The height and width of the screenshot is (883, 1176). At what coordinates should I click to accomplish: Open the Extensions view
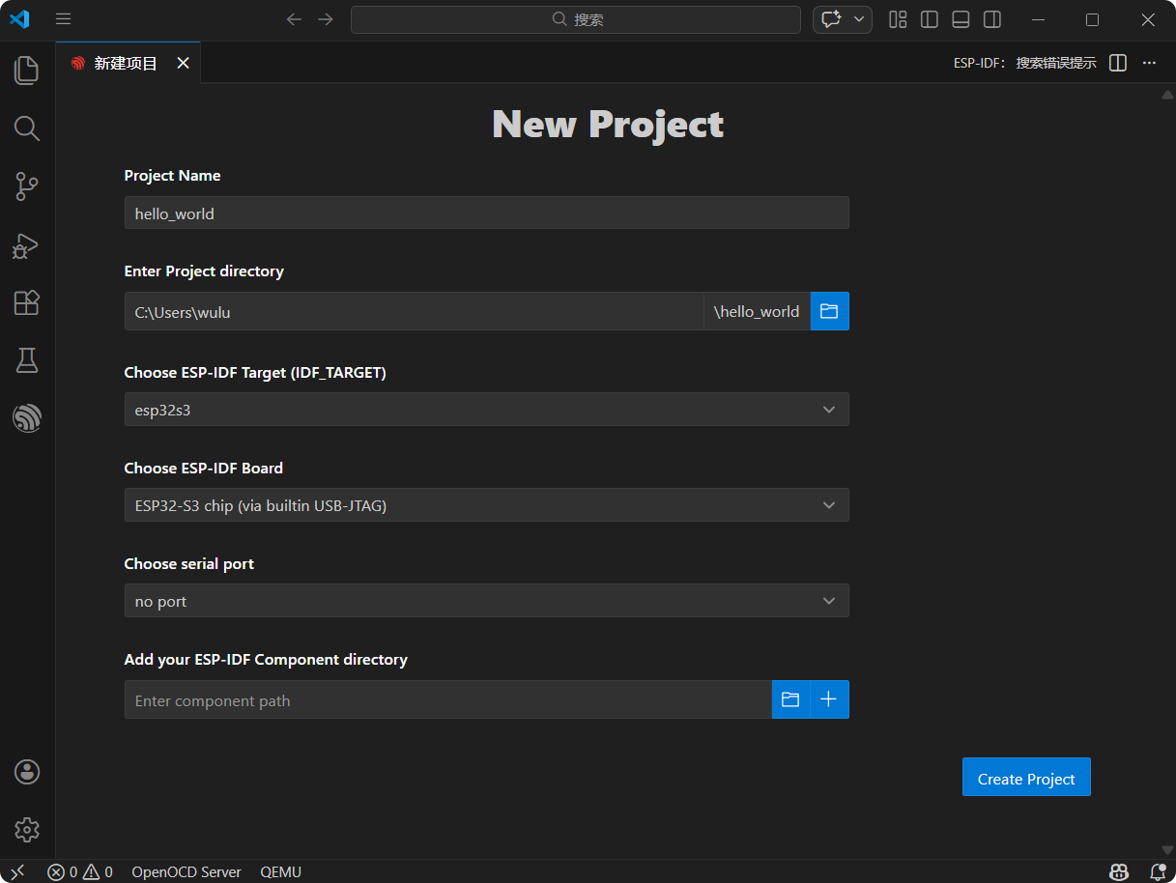point(27,302)
